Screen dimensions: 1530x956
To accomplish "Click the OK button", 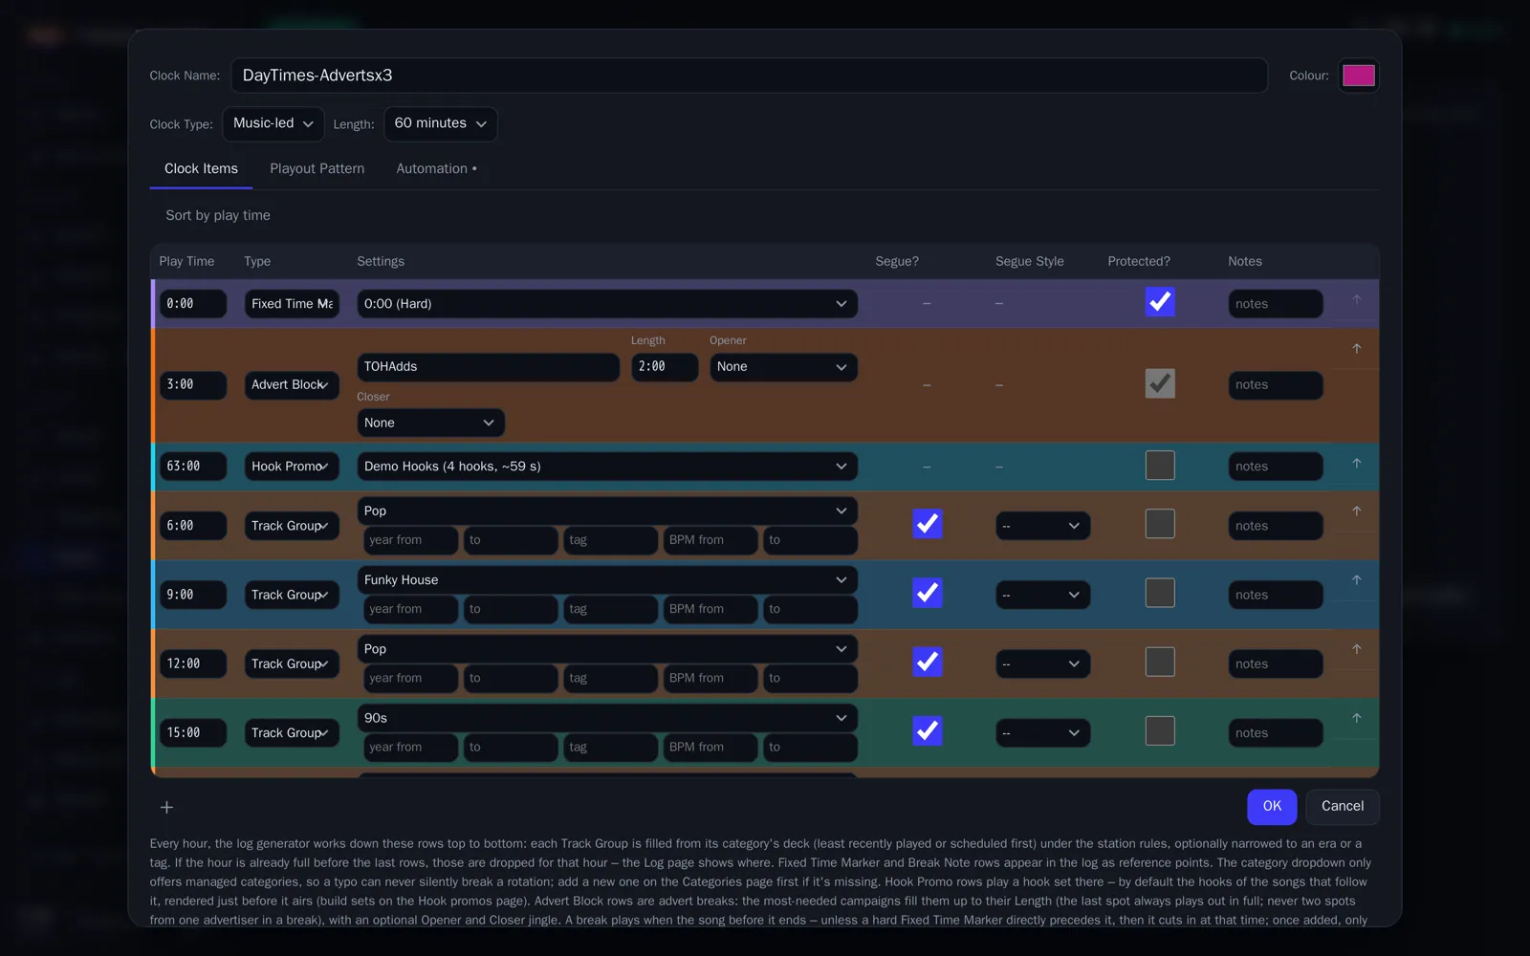I will point(1272,807).
